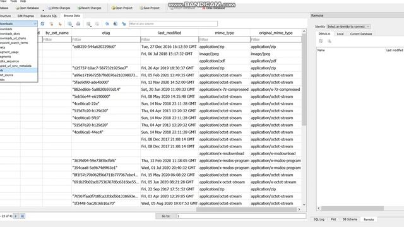
Task: Switch to the Execute SQL tab
Action: coord(49,16)
